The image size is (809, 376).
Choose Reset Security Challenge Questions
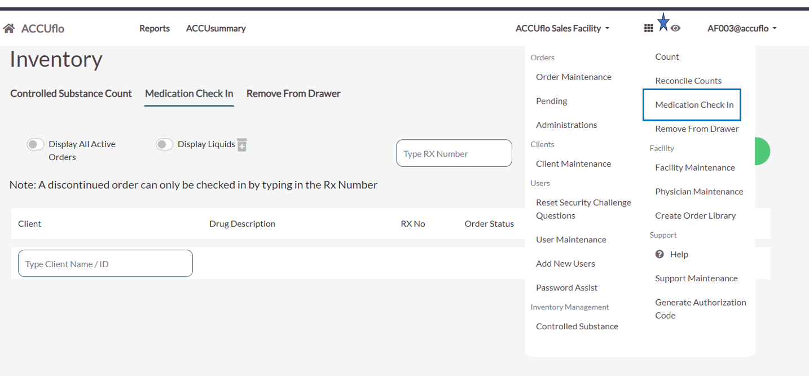[584, 209]
